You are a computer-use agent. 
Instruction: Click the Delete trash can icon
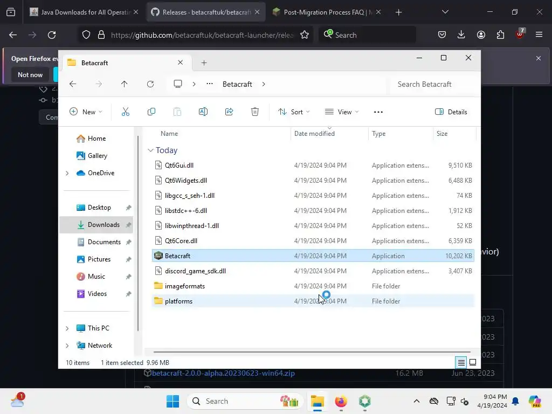click(x=255, y=112)
